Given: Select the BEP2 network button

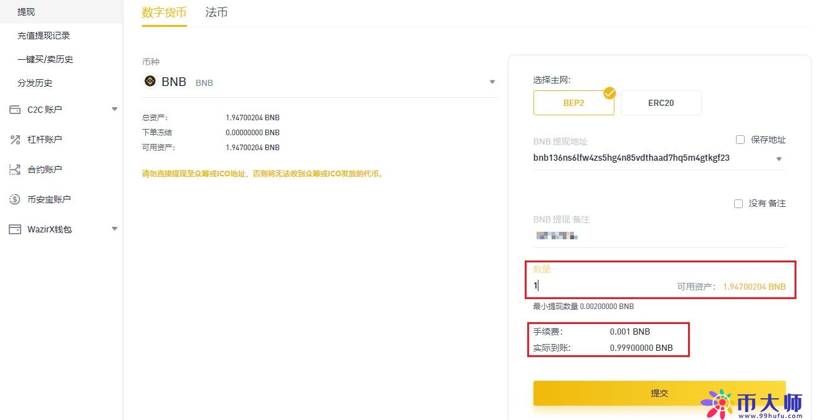Looking at the screenshot, I should [x=573, y=103].
